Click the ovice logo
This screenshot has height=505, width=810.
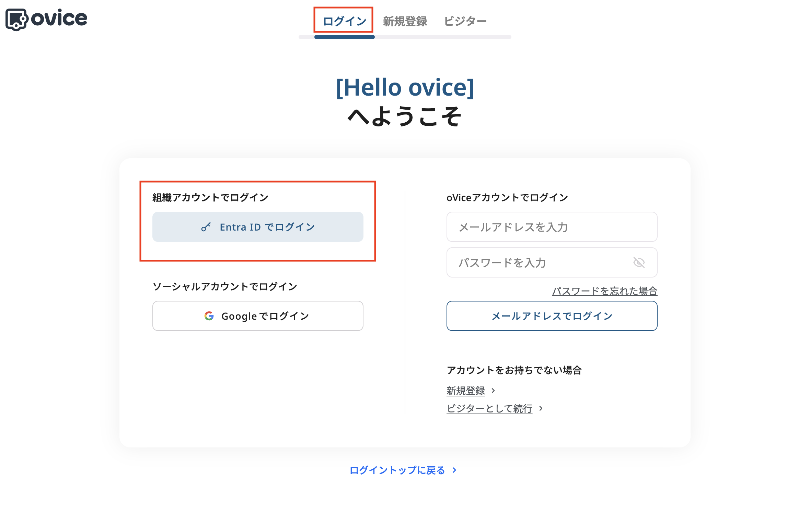click(46, 19)
